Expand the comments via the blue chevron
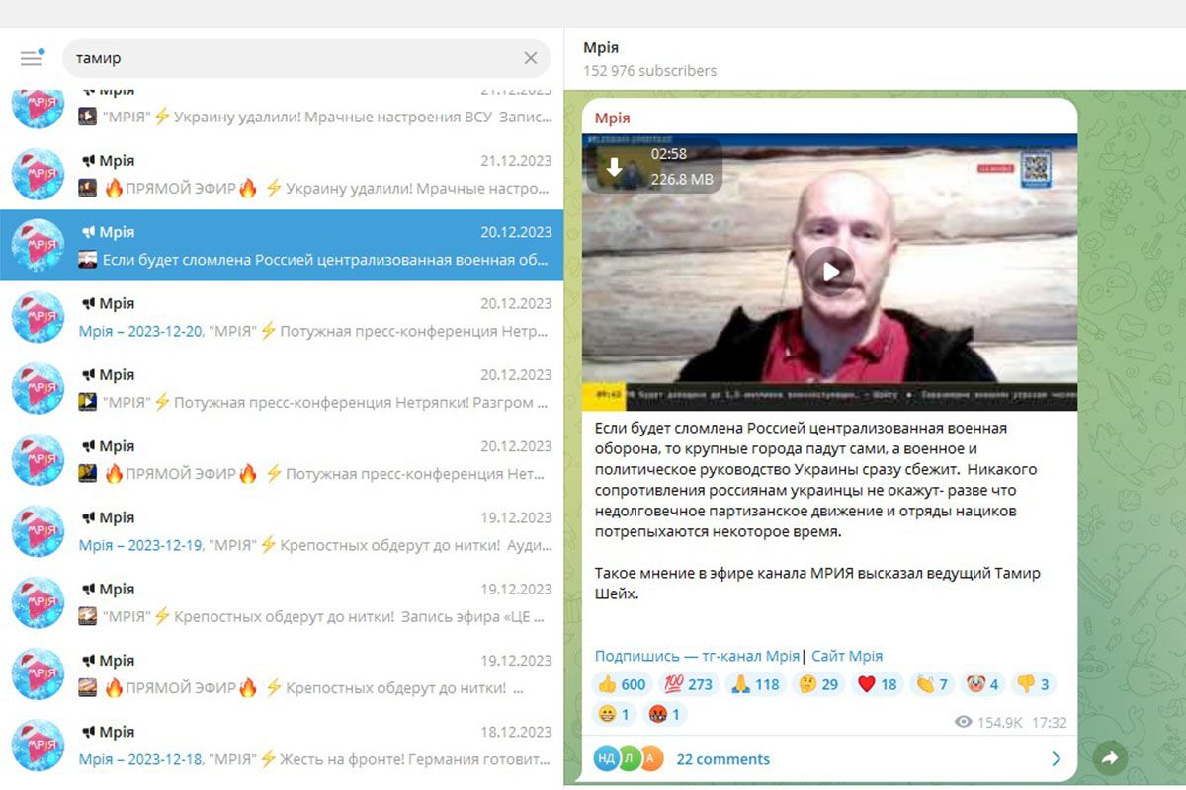Viewport: 1186px width, 790px height. click(1056, 758)
